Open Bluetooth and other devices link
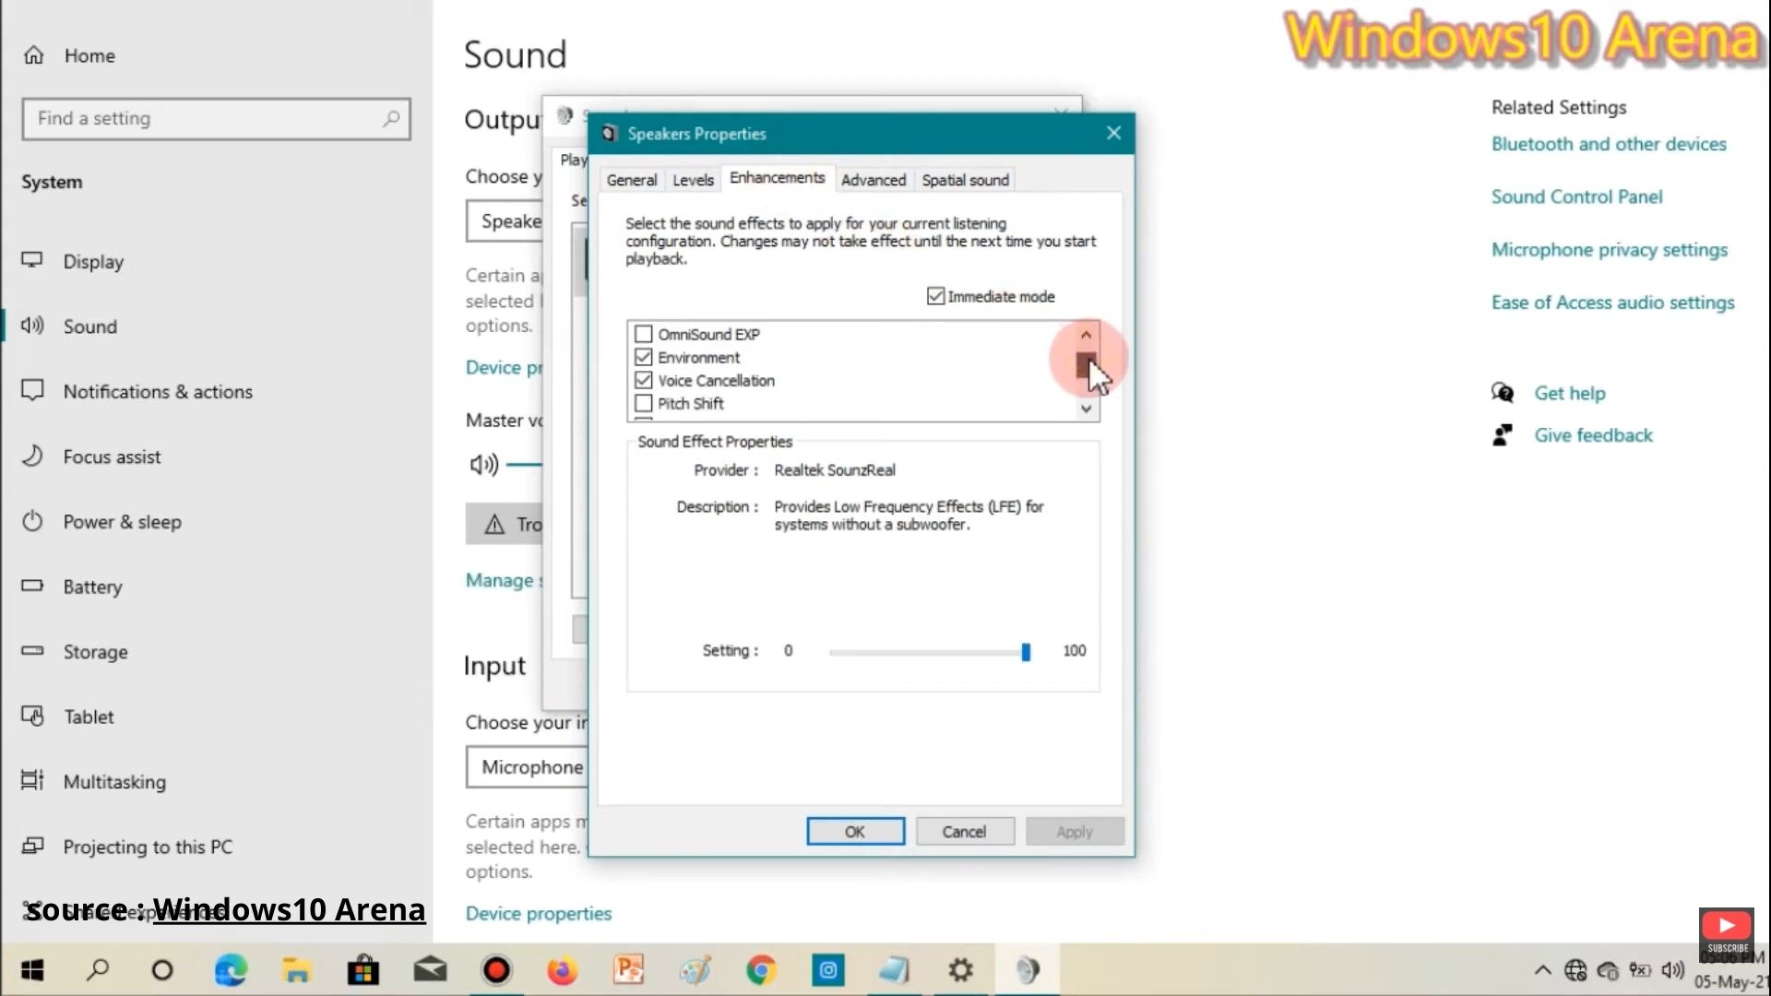 pyautogui.click(x=1609, y=144)
